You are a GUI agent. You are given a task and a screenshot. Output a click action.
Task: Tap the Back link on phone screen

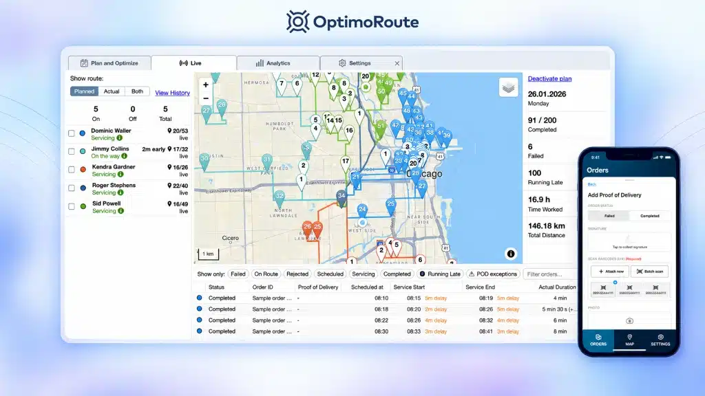click(591, 184)
